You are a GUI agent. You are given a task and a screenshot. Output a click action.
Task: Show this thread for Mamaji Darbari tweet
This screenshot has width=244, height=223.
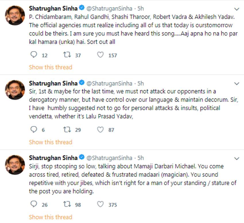click(51, 217)
